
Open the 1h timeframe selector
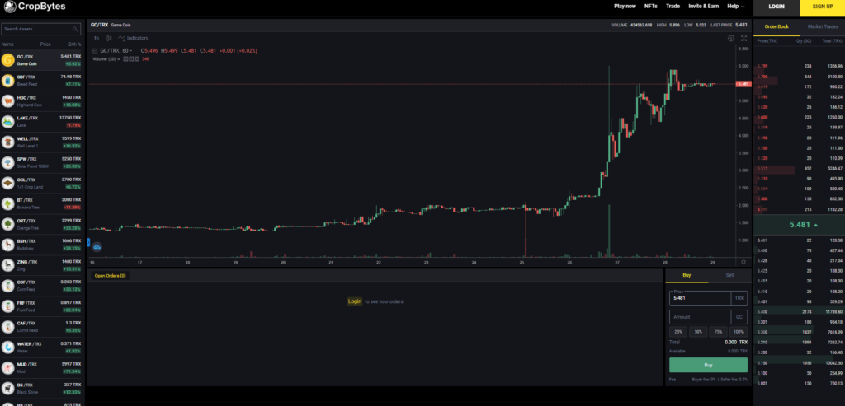pos(97,38)
